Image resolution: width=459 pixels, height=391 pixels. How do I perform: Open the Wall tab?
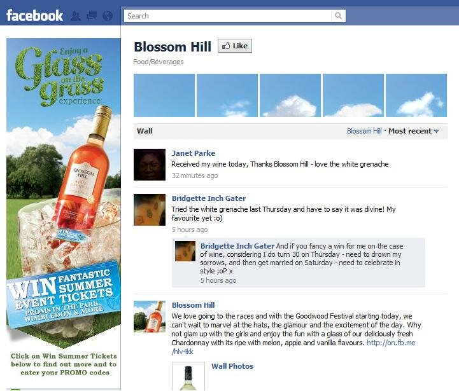pyautogui.click(x=145, y=131)
